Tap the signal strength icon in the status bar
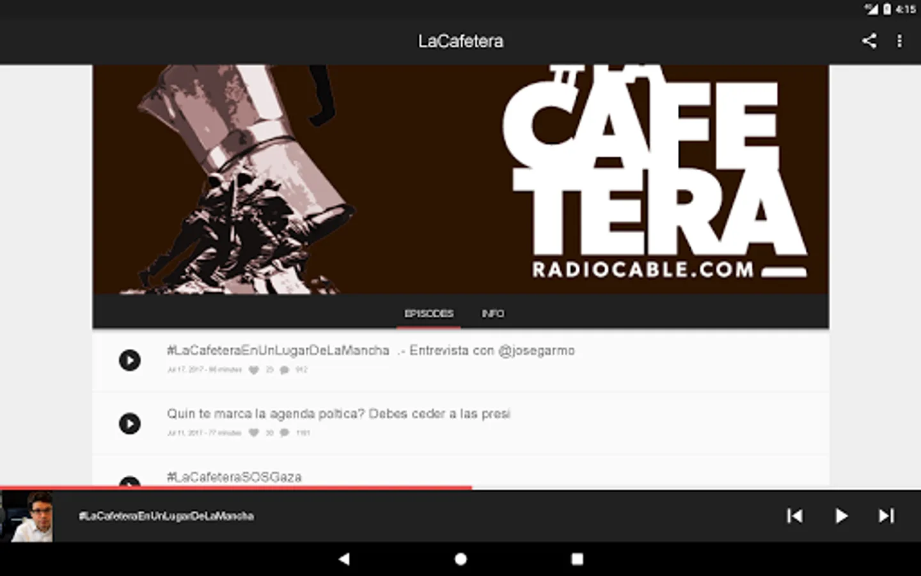 [x=871, y=9]
